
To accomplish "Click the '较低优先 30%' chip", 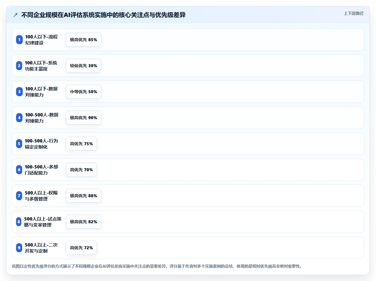I will 83,66.
